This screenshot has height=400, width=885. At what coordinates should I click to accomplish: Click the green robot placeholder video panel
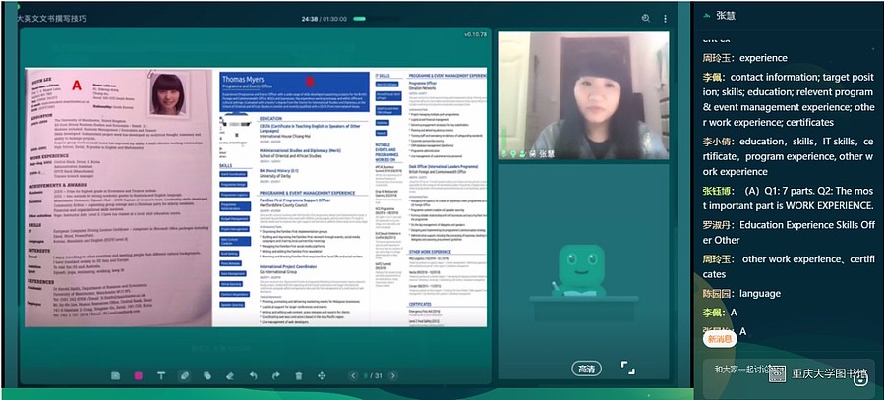point(583,271)
